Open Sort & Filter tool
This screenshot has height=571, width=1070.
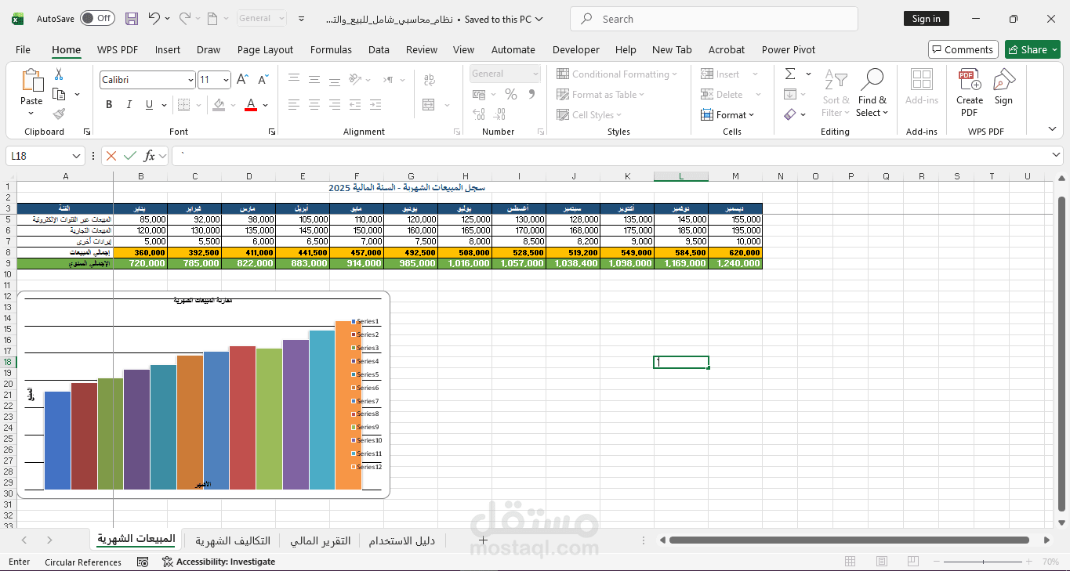pos(836,93)
